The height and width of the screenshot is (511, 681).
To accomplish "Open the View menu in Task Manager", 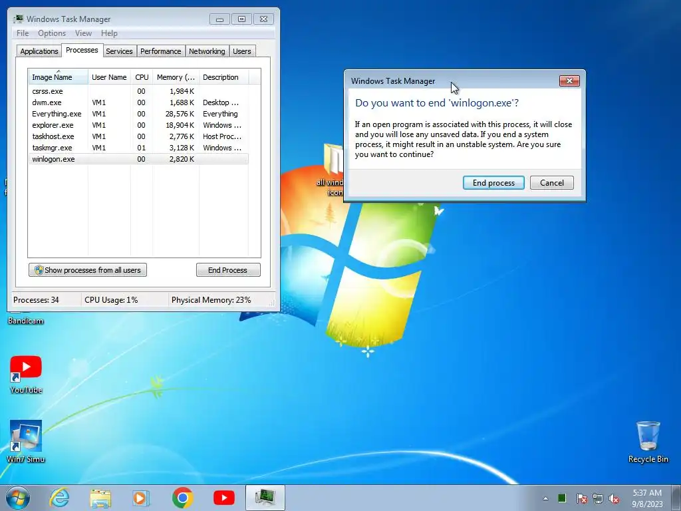I will (83, 33).
